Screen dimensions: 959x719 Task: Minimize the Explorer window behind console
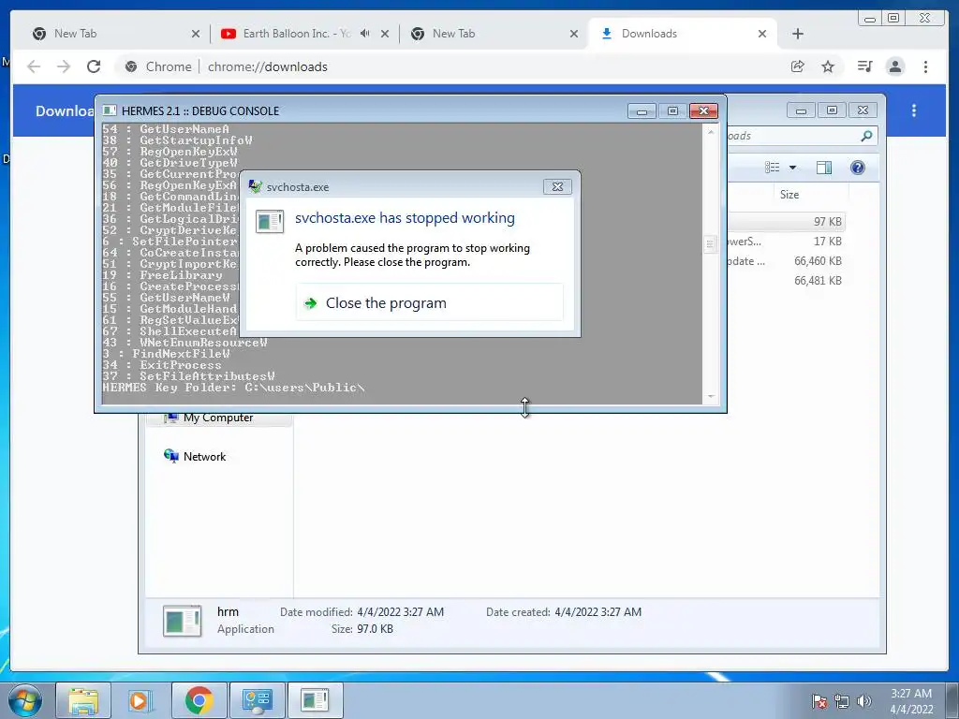click(x=801, y=110)
